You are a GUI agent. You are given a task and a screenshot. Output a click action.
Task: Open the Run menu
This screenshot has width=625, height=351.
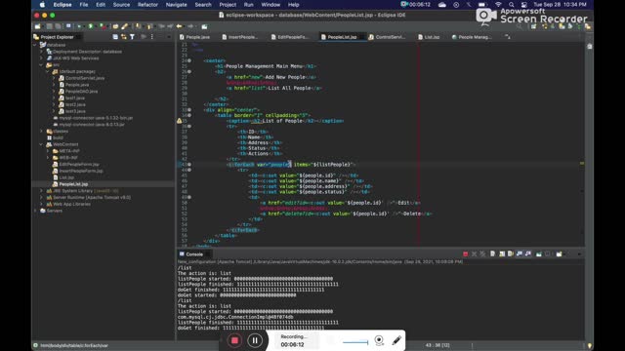click(x=248, y=5)
